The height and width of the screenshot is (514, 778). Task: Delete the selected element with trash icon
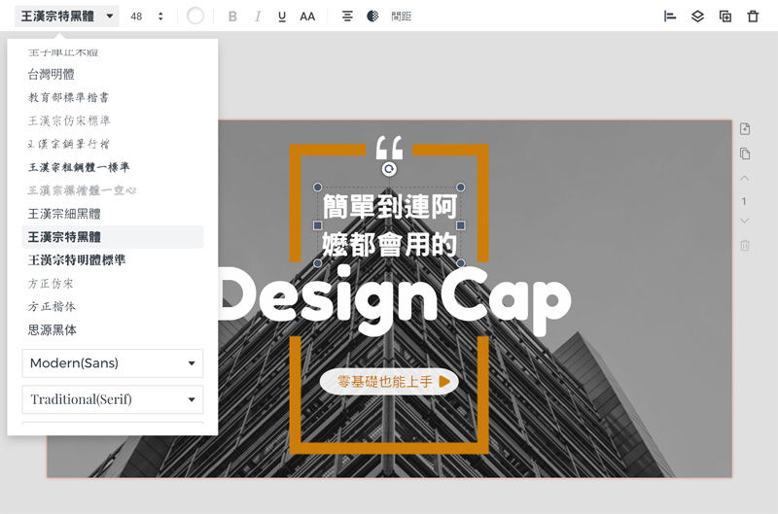coord(753,17)
